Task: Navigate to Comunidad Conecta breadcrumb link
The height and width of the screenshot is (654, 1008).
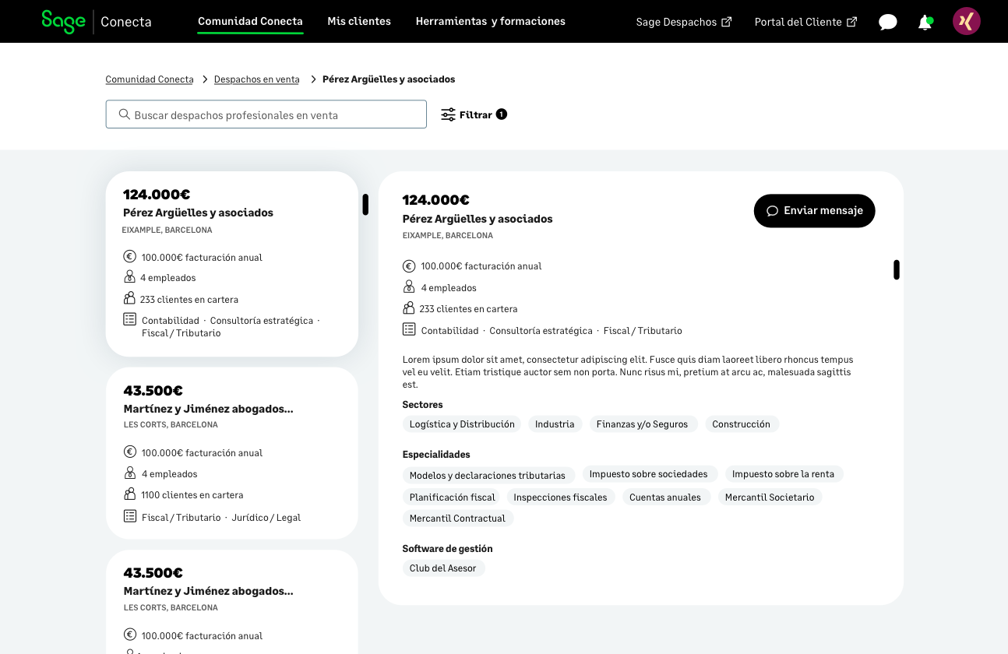Action: click(x=150, y=79)
